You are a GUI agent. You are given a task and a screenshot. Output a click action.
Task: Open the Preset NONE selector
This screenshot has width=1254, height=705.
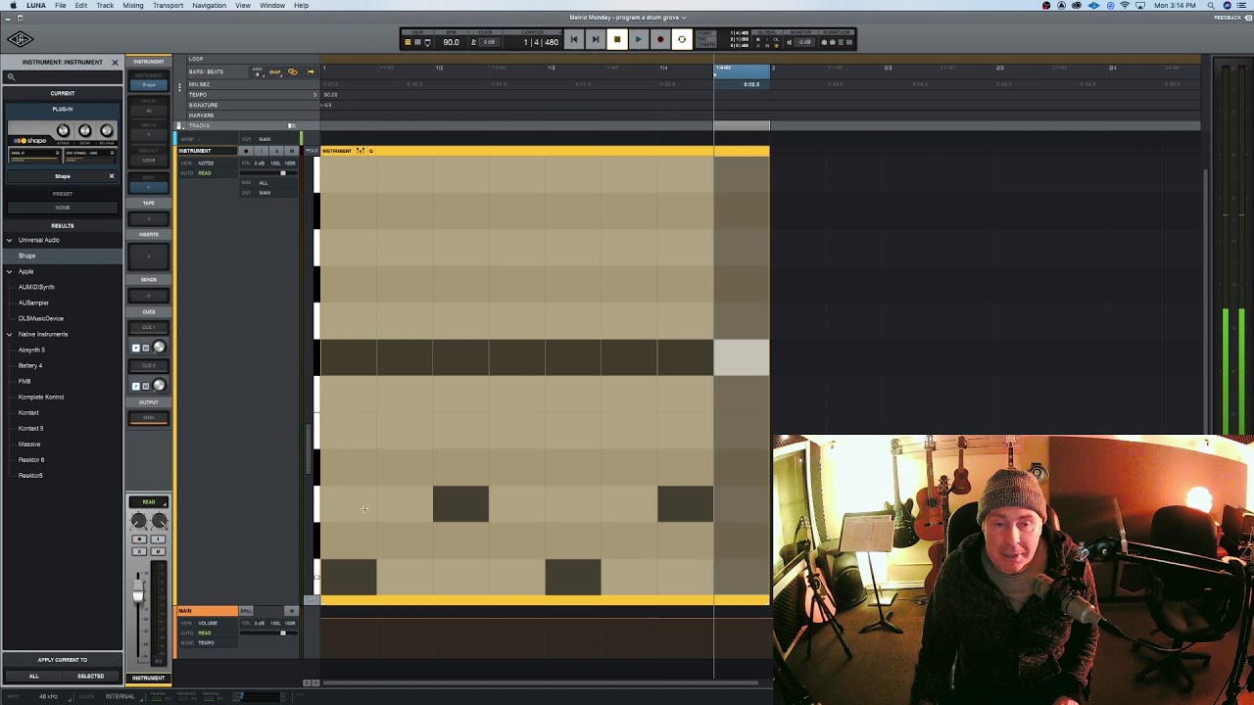(x=63, y=207)
